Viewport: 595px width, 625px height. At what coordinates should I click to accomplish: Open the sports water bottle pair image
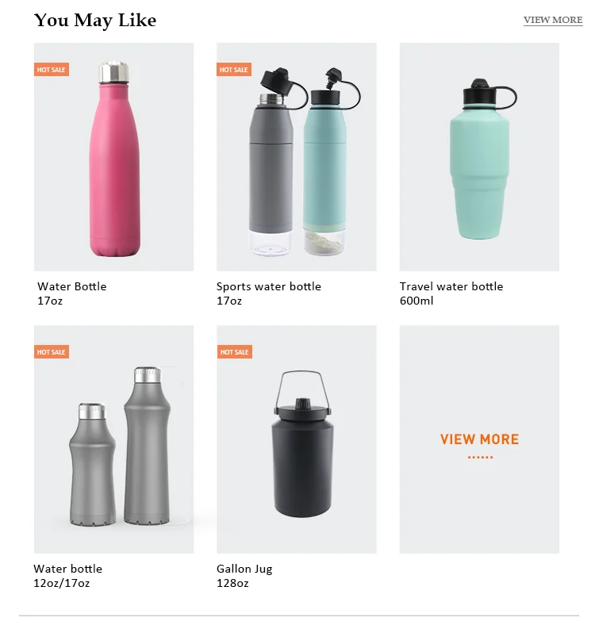coord(296,157)
